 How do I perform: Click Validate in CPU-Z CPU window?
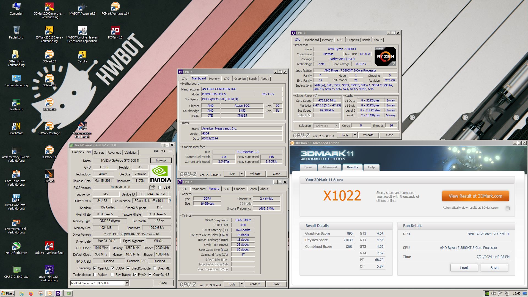click(368, 135)
